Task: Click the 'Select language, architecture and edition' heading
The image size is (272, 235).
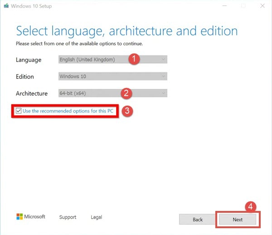Action: (x=127, y=31)
